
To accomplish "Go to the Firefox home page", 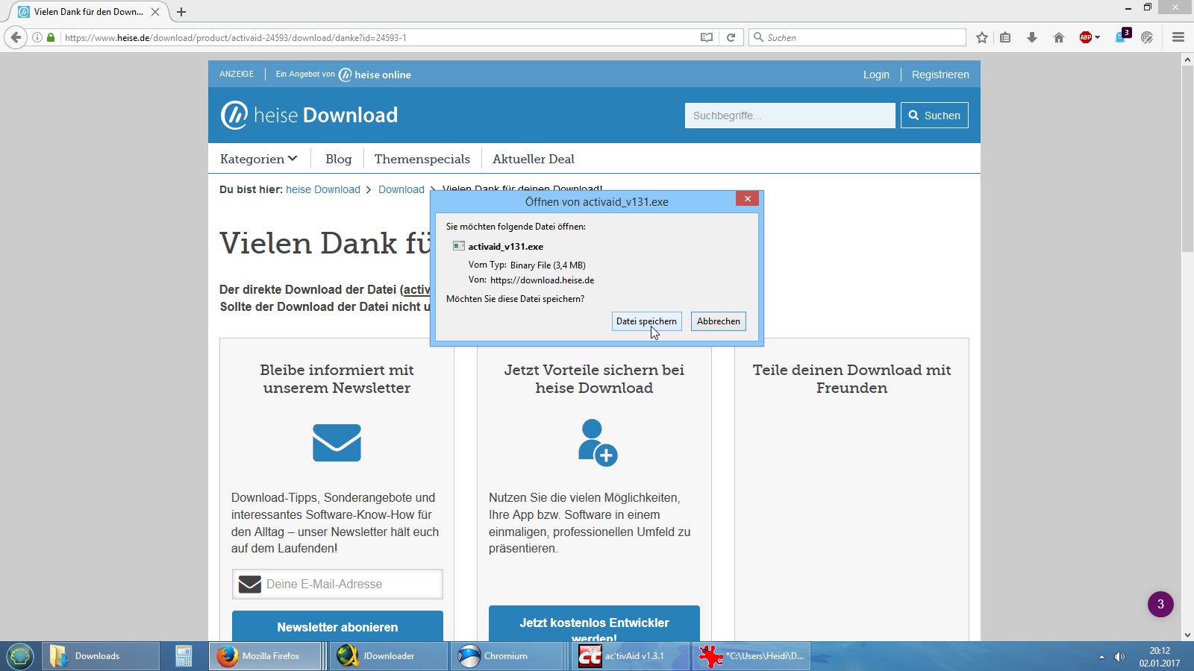I will click(1059, 37).
